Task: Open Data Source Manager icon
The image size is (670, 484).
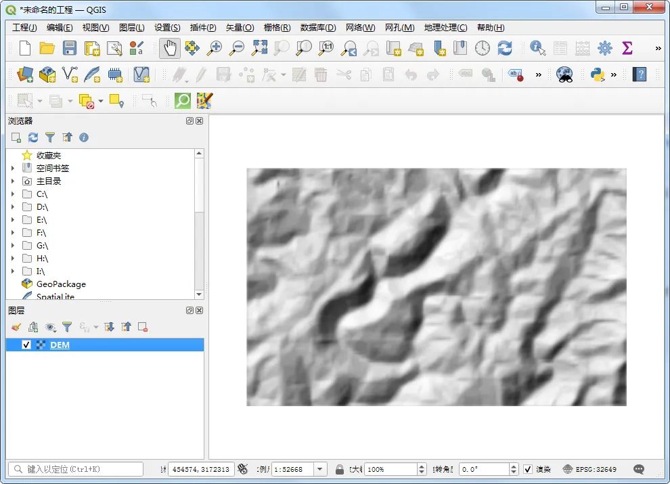Action: (25, 74)
